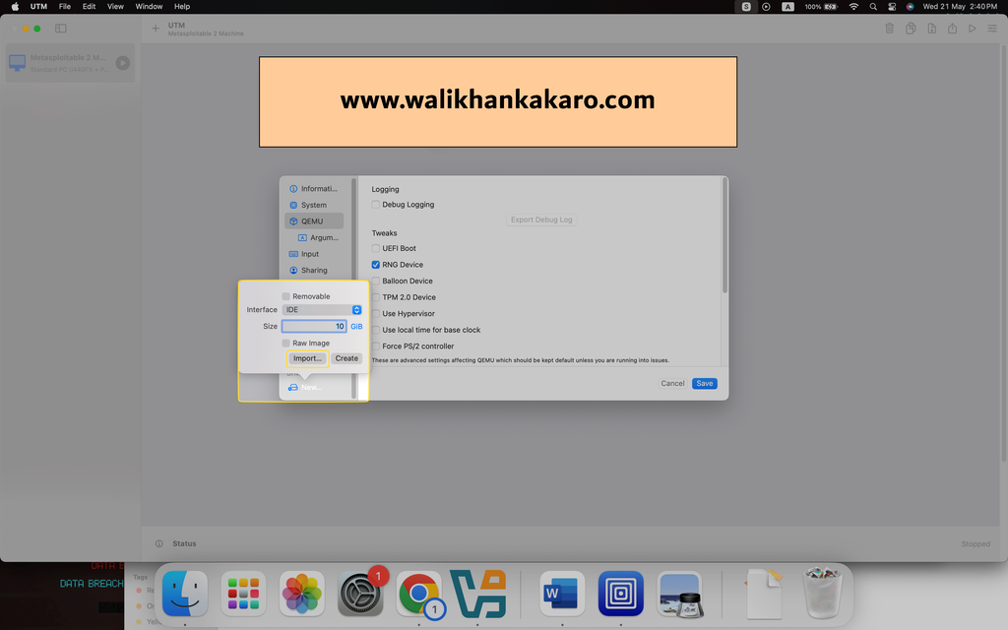This screenshot has width=1008, height=630.
Task: Change the GiB size unit
Action: (x=356, y=327)
